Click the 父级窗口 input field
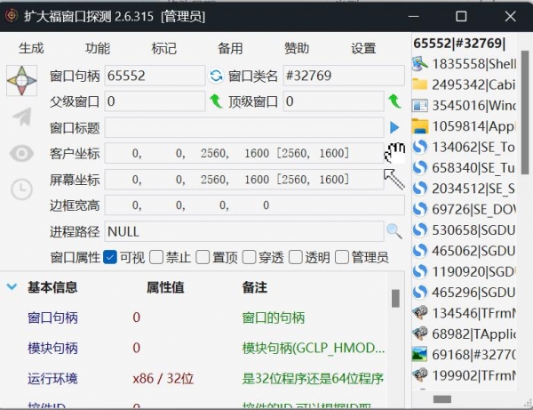 [155, 101]
